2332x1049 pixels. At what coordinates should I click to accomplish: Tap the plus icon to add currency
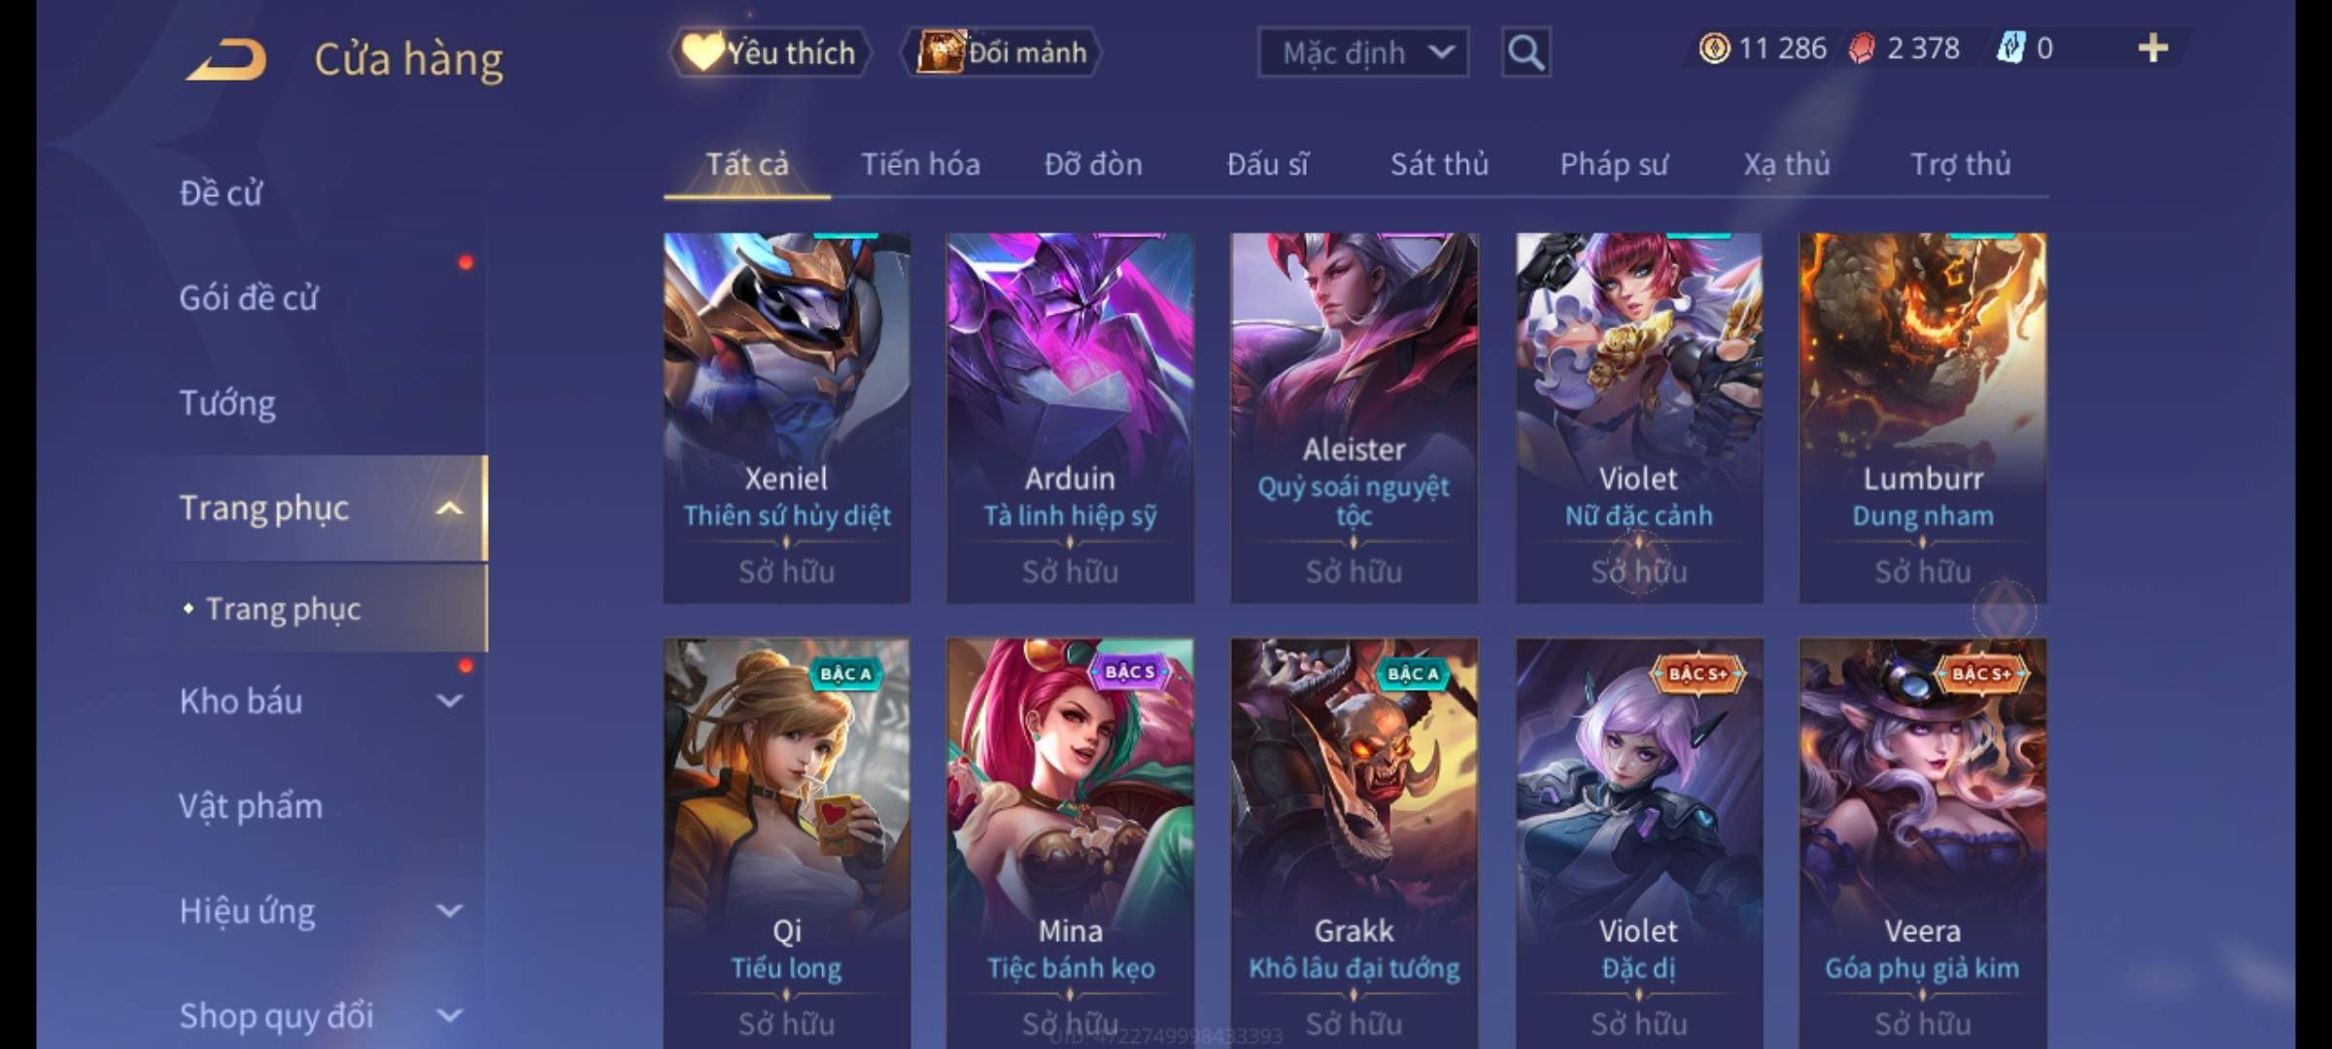point(2153,48)
